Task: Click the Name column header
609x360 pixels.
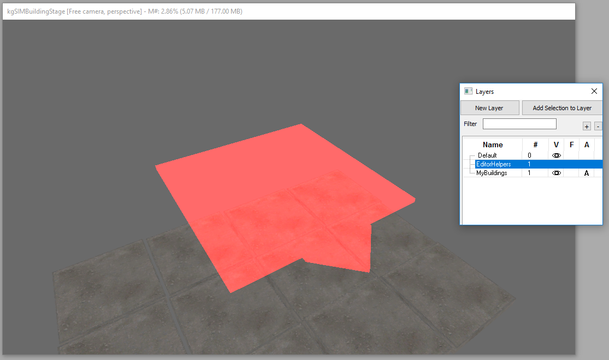Action: 493,145
